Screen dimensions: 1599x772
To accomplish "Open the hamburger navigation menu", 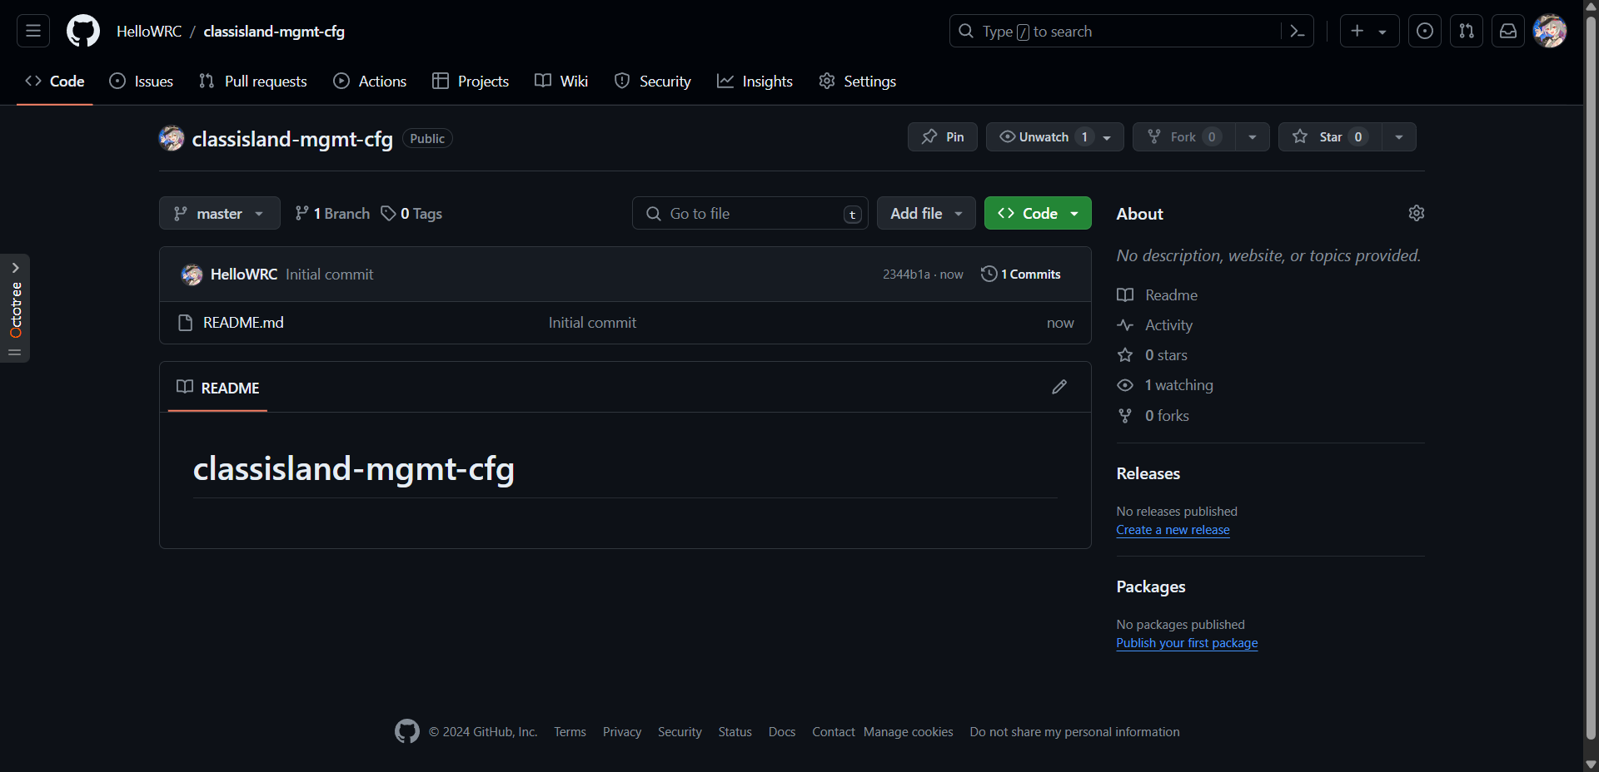I will [33, 32].
